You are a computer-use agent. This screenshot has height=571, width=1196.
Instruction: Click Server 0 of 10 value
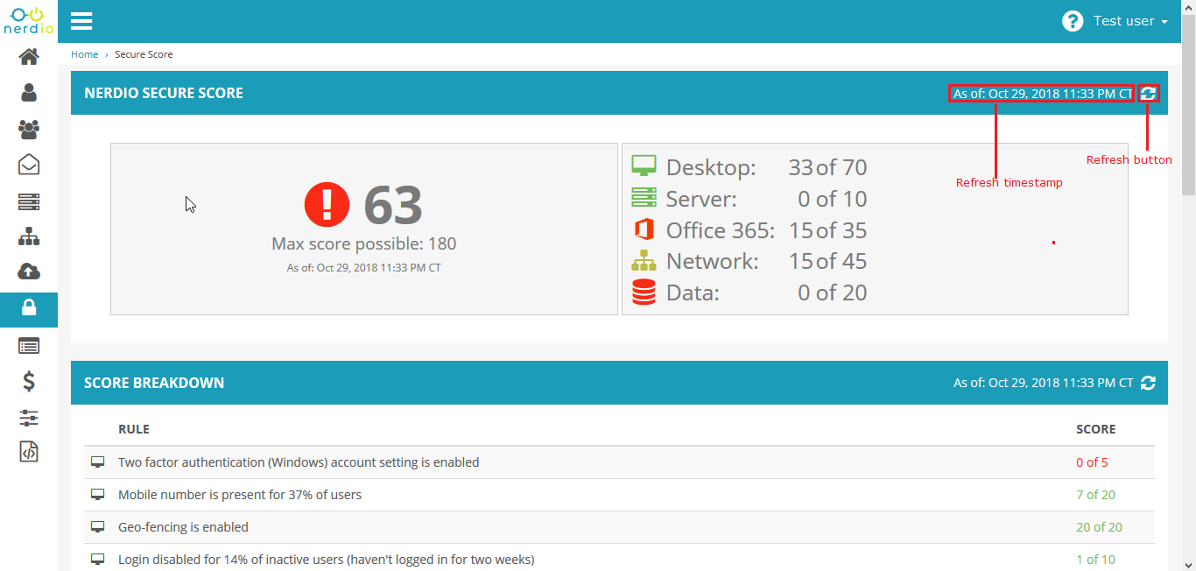click(x=833, y=199)
